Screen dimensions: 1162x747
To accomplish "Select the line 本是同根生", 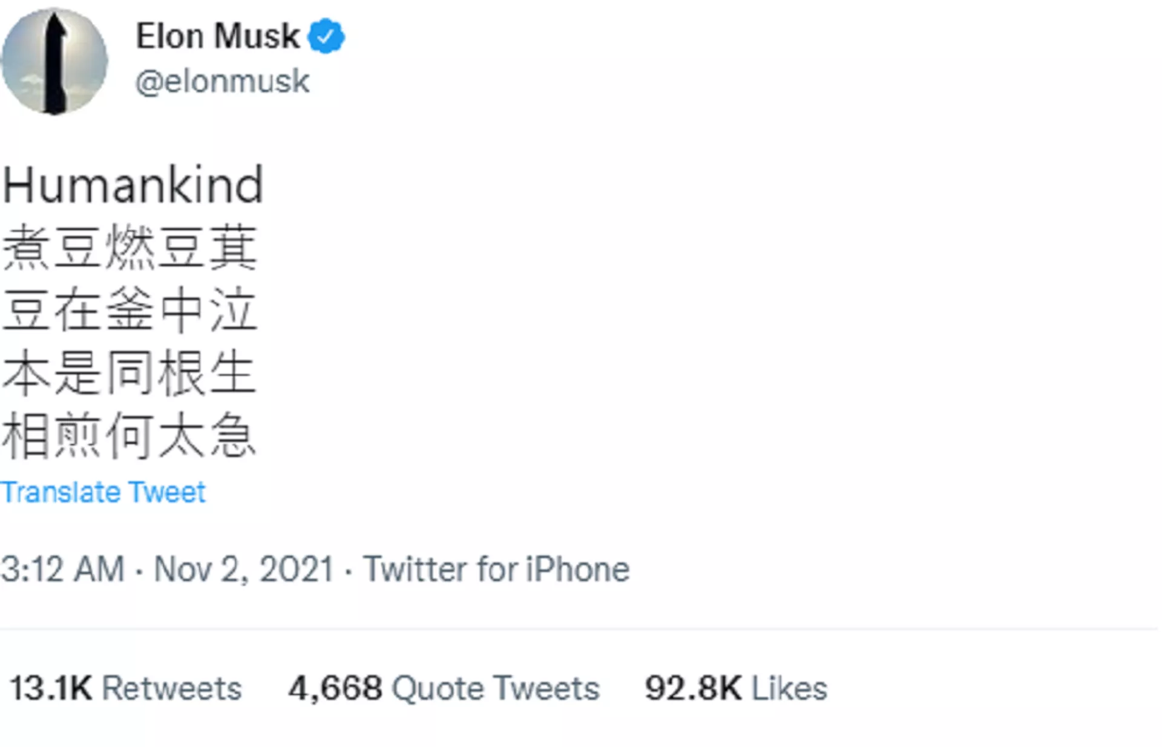I will 130,373.
